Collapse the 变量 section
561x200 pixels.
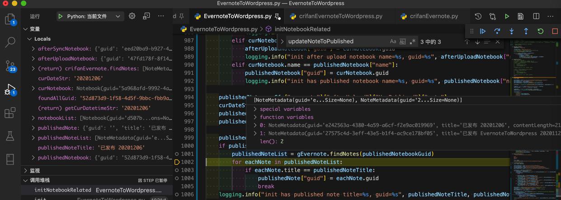point(26,29)
